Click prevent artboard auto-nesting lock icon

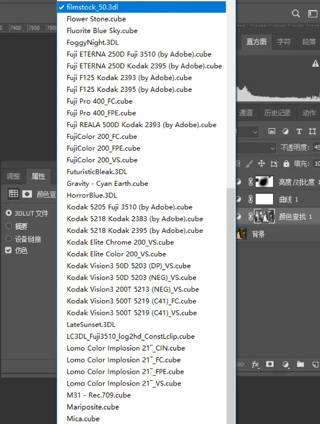(274, 163)
